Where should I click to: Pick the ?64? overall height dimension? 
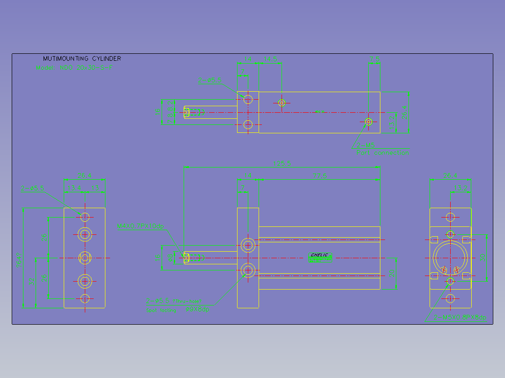pos(19,260)
